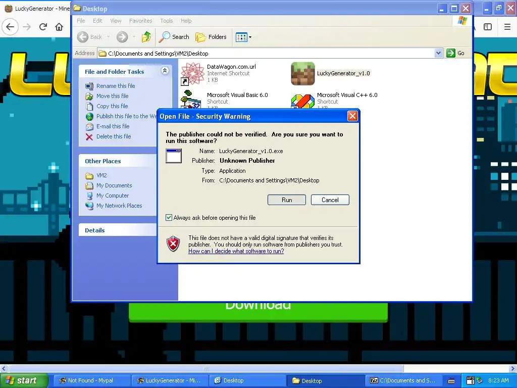
Task: Click the address path field in Explorer
Action: coord(266,53)
